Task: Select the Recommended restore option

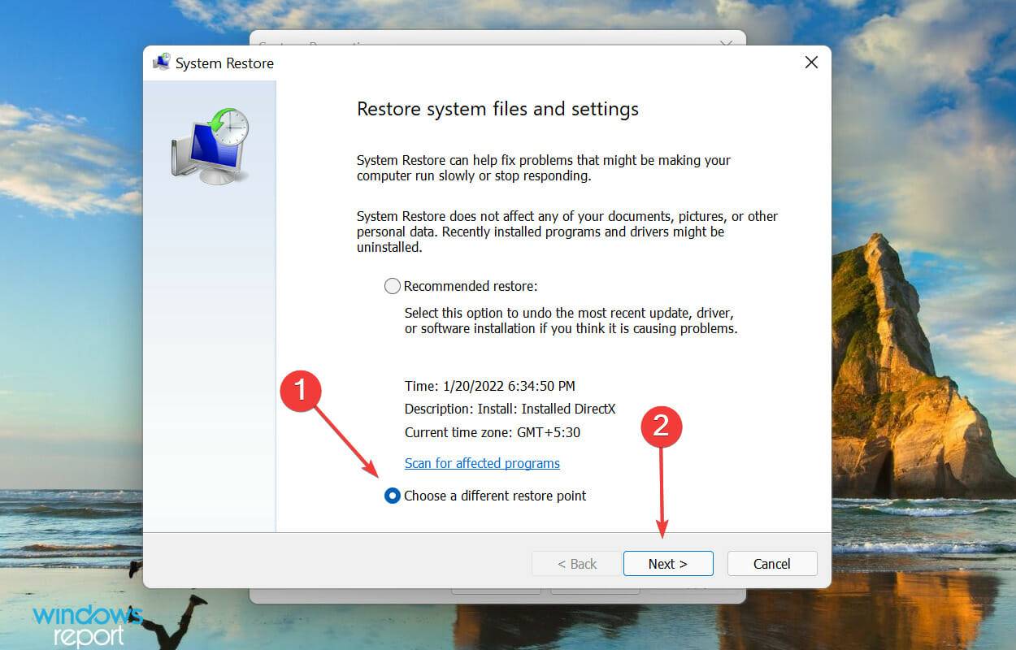Action: point(393,286)
